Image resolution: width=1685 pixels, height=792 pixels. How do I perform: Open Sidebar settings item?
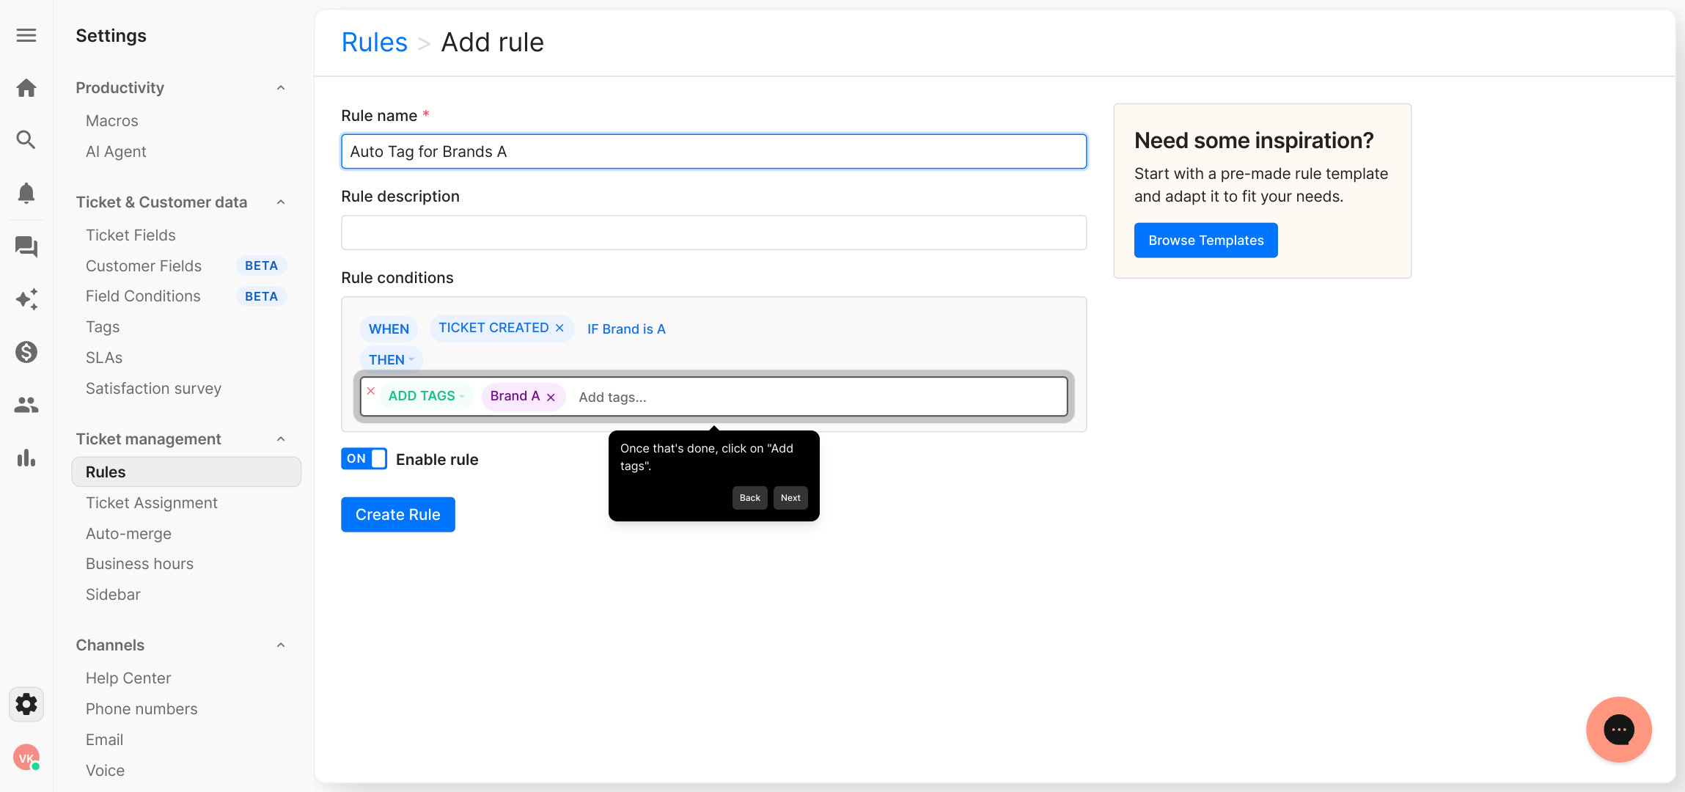point(113,595)
